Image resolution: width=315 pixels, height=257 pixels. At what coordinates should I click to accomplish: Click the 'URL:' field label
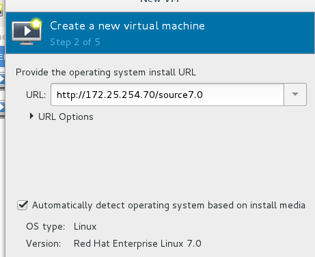click(36, 95)
